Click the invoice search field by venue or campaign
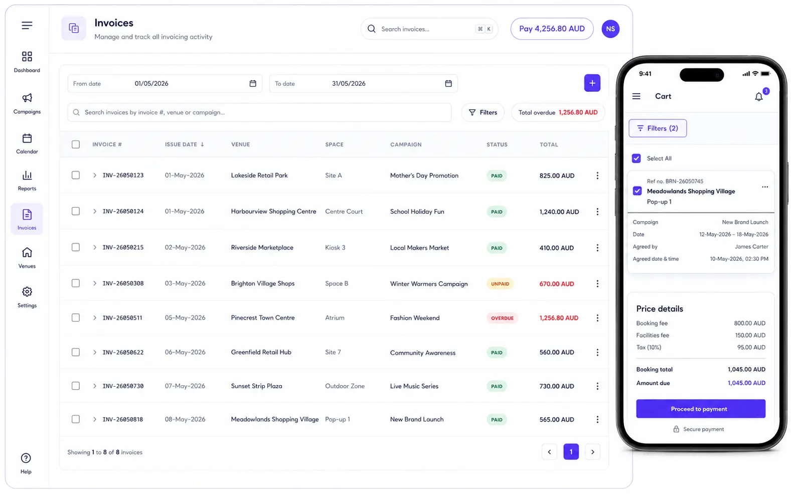 [x=259, y=112]
